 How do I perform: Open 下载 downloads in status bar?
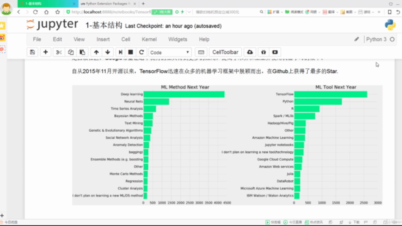coord(354,222)
